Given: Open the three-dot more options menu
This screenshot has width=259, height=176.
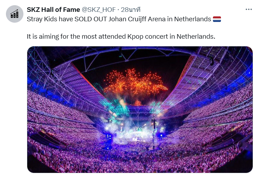Looking at the screenshot, I should pos(249,9).
